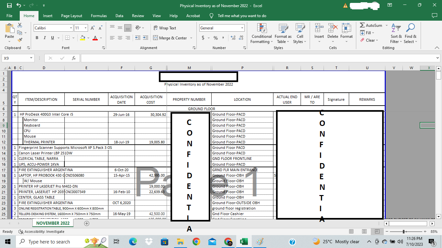Open the Calibri font name dropdown

tap(71, 28)
